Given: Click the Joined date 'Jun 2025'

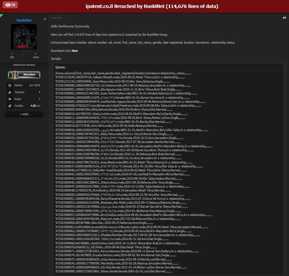Looking at the screenshot, I should [35, 85].
